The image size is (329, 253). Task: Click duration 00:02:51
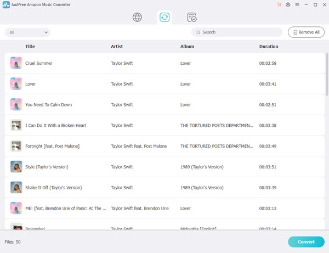(268, 105)
